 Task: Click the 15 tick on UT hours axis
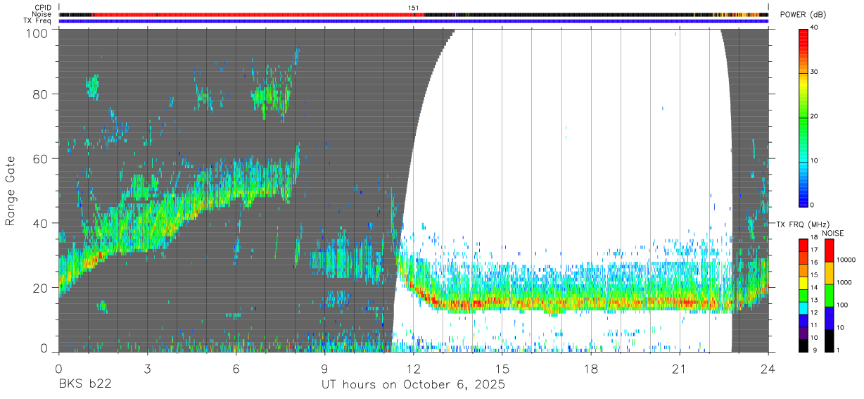(x=502, y=368)
